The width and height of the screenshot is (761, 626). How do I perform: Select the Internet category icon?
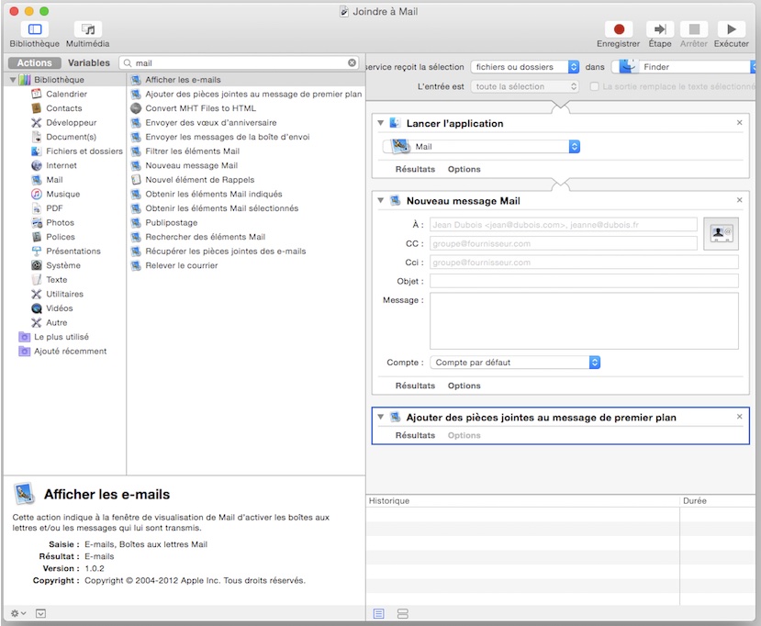click(37, 165)
